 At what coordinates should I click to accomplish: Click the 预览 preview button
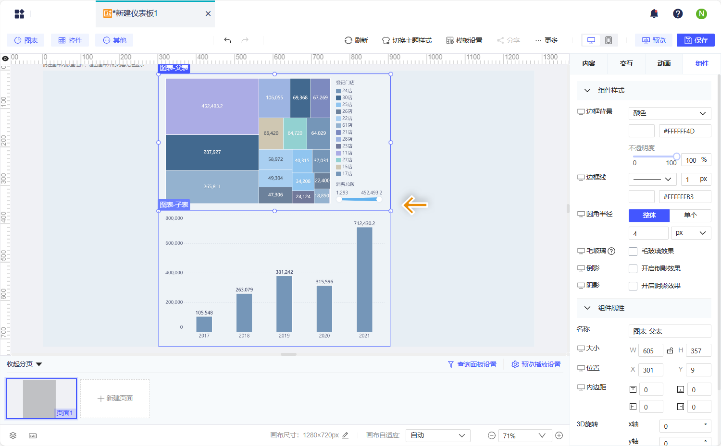654,40
